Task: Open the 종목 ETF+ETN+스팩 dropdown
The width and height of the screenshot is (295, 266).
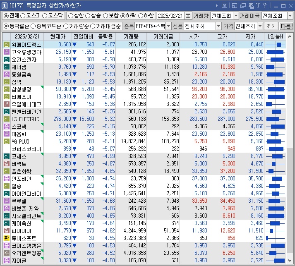Action: click(169, 26)
